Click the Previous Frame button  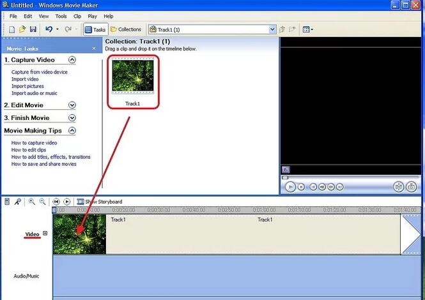point(322,187)
